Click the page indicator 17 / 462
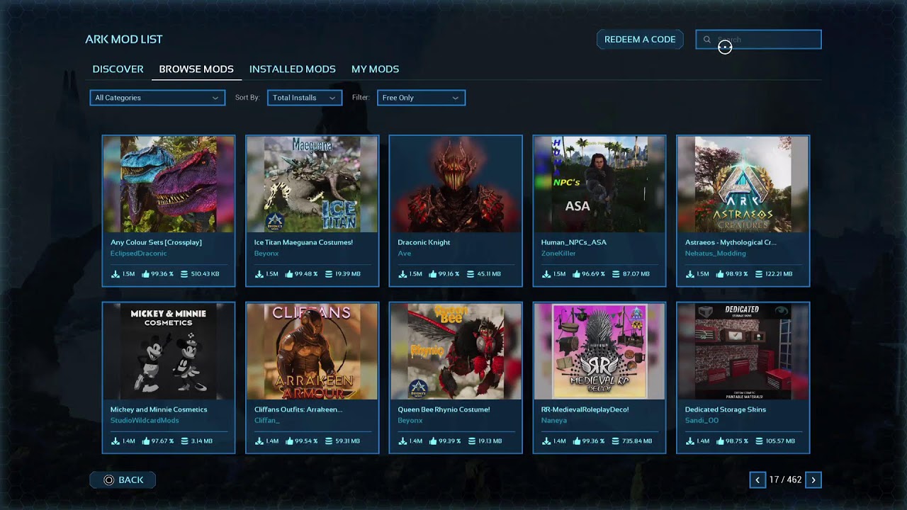 pos(786,480)
